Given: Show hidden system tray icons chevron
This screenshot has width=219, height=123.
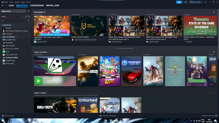Looking at the screenshot, I should click(191, 121).
